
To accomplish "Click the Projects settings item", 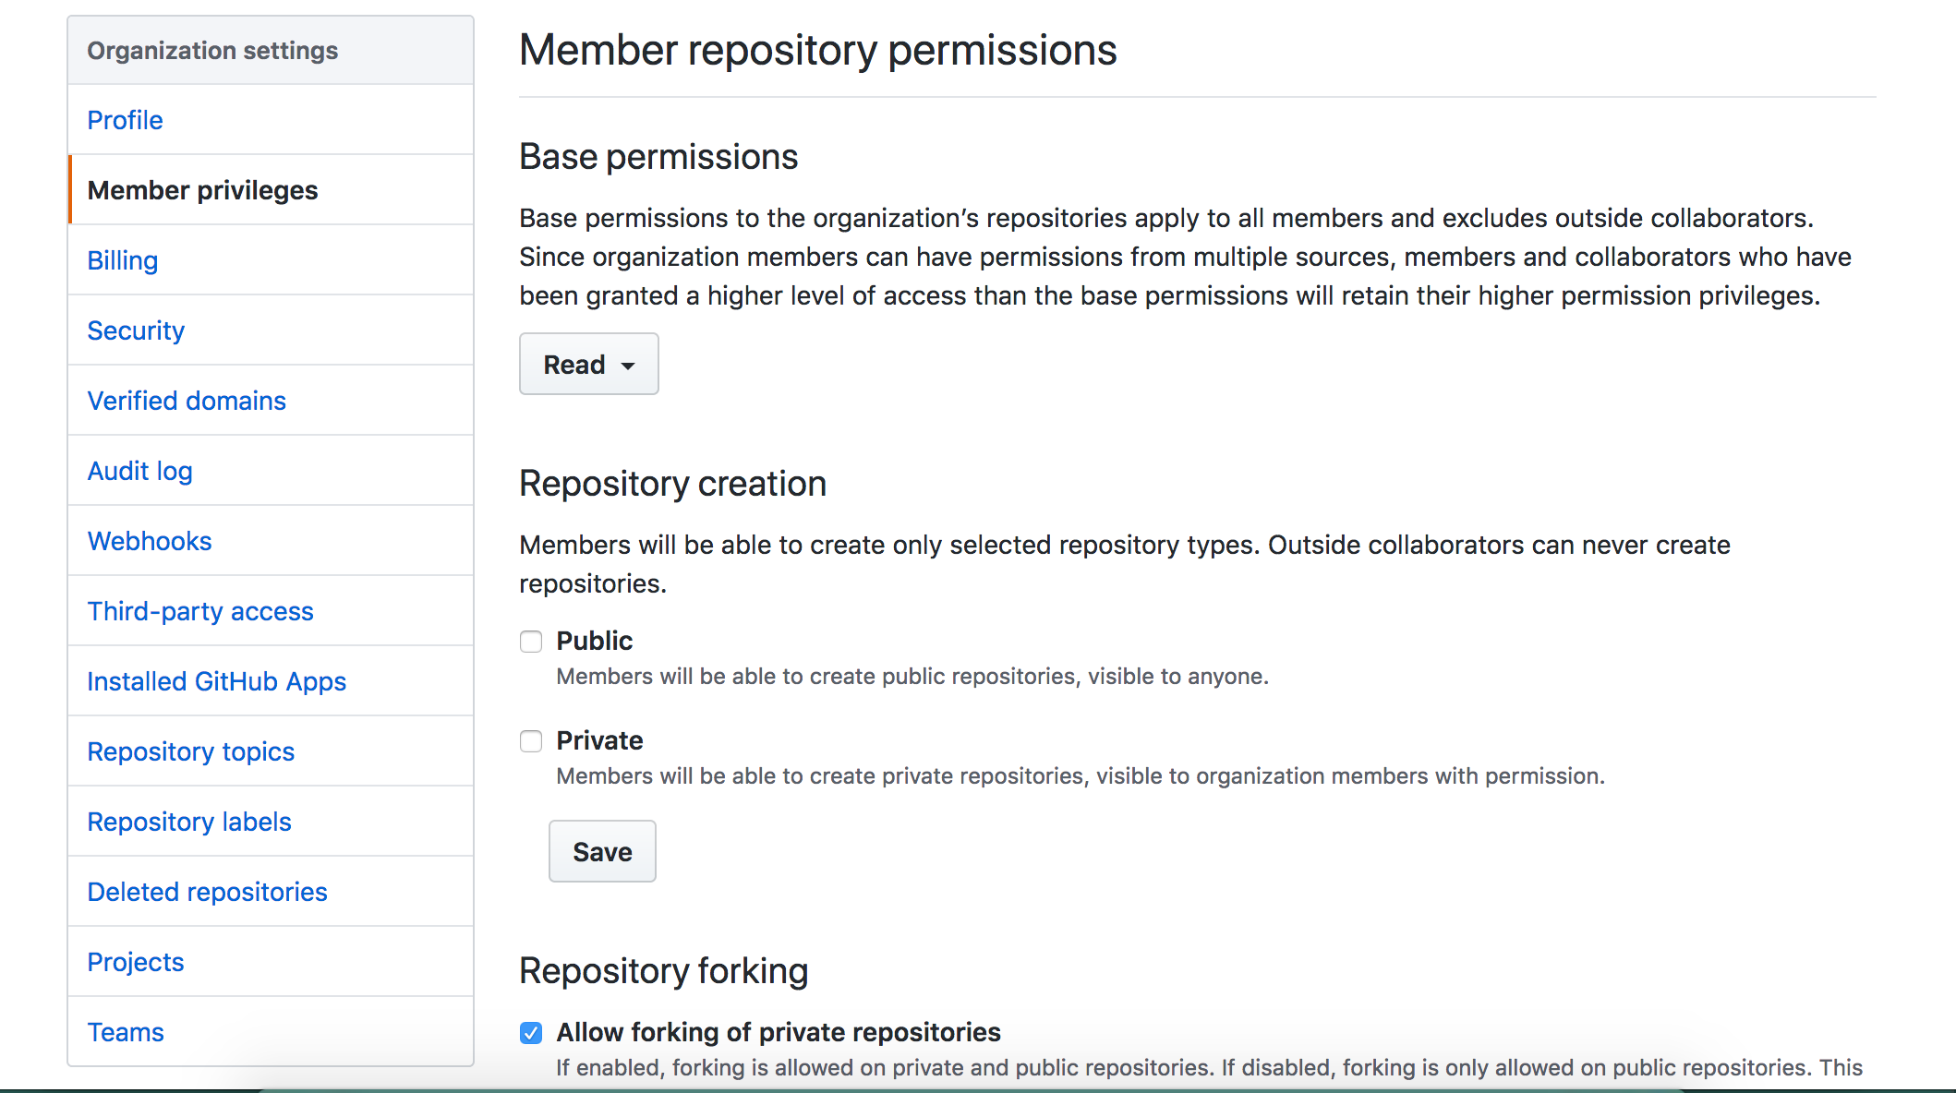I will [133, 961].
